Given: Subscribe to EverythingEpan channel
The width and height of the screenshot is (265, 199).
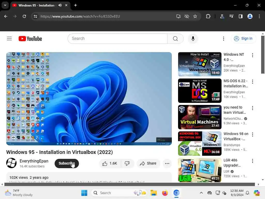Looking at the screenshot, I should click(67, 163).
